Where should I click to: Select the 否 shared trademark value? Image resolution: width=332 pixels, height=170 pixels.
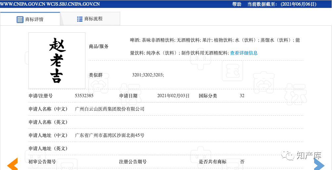coord(242,162)
